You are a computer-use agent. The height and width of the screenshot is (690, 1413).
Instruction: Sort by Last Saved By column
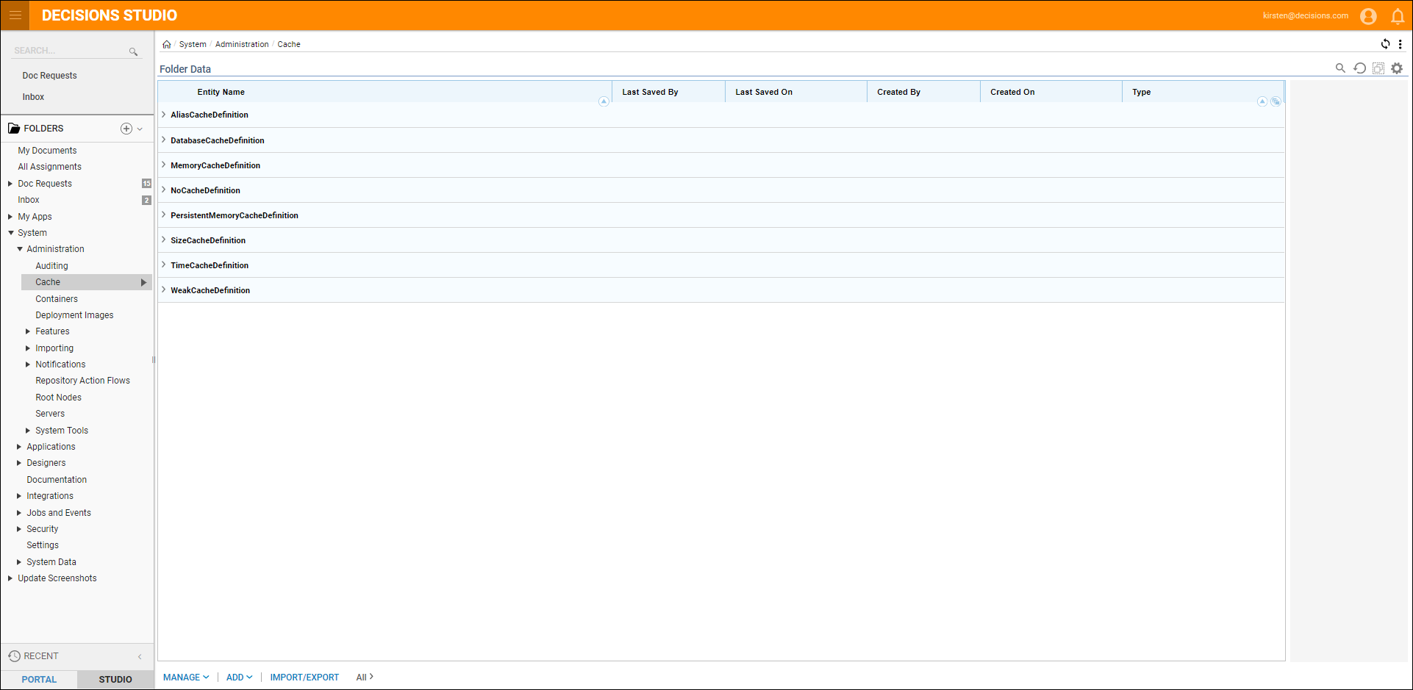pos(650,92)
